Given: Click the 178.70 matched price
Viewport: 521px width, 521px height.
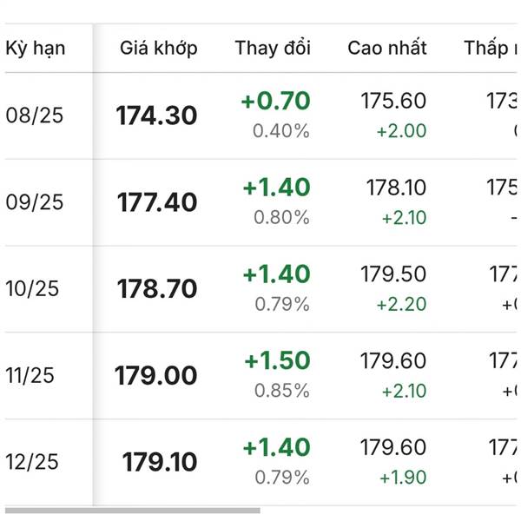Looking at the screenshot, I should 157,289.
